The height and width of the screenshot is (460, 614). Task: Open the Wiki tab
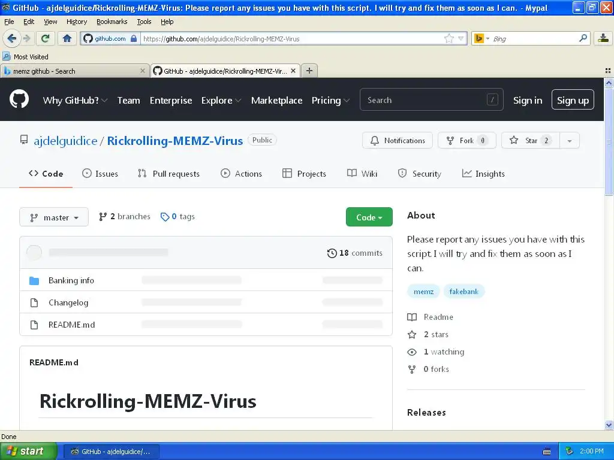[x=362, y=174]
